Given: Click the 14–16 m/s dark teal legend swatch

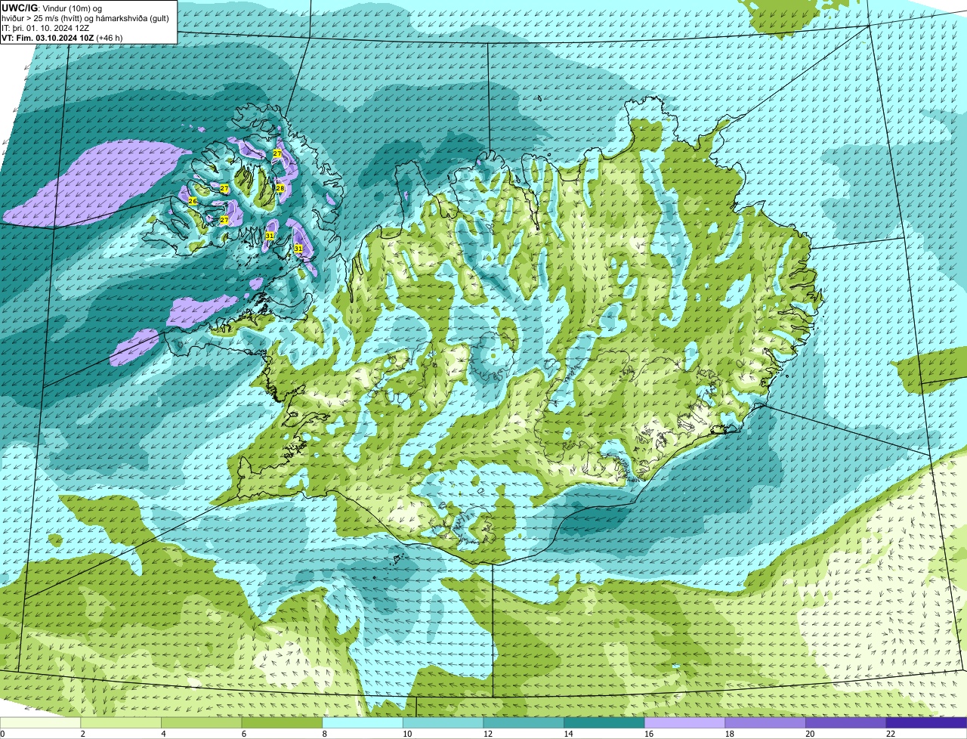Looking at the screenshot, I should point(604,722).
